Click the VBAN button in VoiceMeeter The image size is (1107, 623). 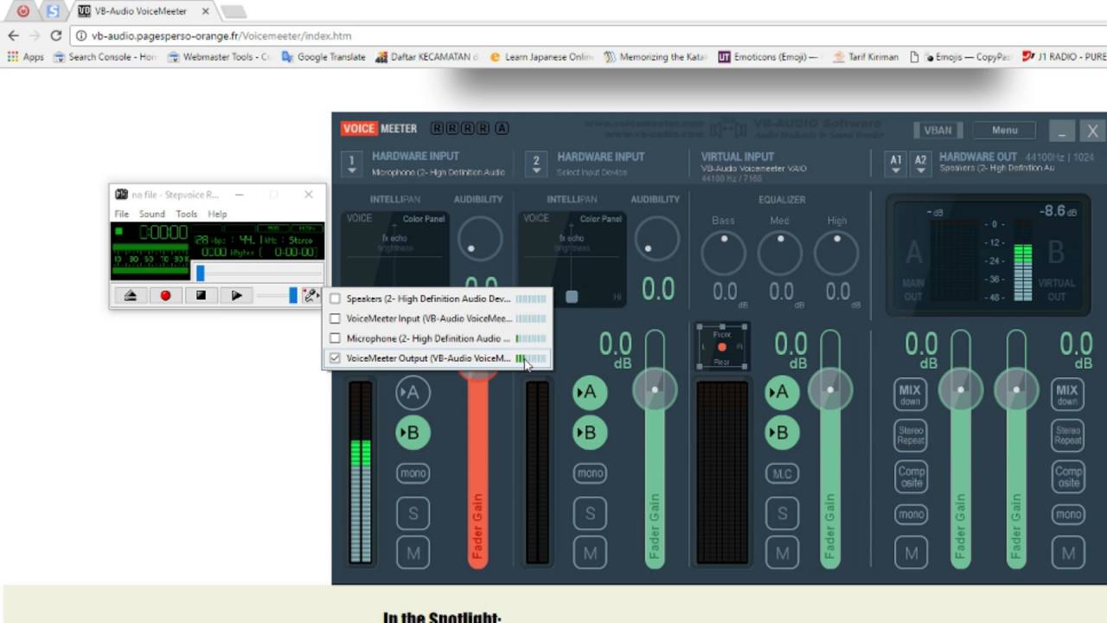coord(937,130)
